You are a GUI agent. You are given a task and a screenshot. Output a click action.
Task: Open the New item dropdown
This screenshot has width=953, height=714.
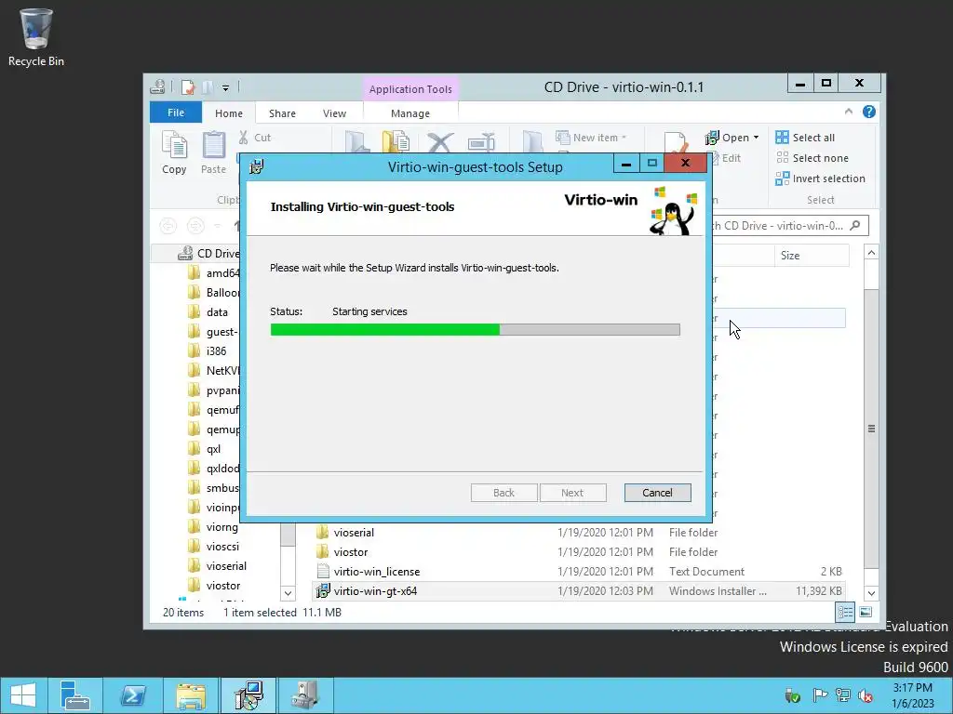pyautogui.click(x=591, y=138)
